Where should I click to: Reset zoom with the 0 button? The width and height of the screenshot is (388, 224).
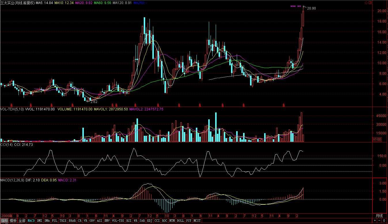pyautogui.click(x=384, y=221)
